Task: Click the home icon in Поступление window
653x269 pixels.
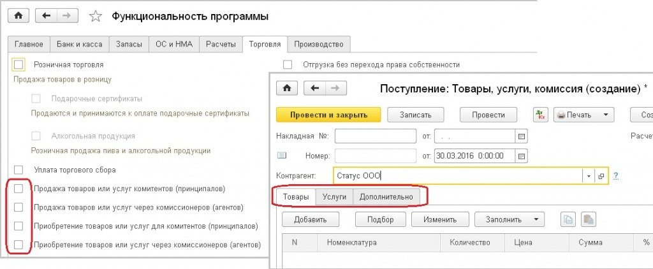Action: tap(287, 88)
